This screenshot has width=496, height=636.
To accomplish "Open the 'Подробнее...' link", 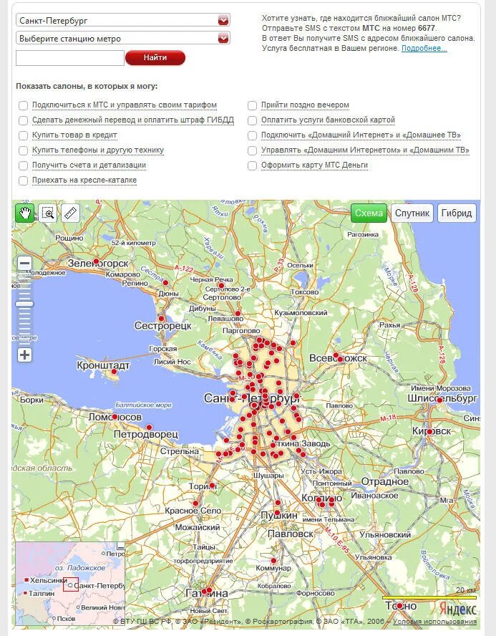I will point(424,48).
